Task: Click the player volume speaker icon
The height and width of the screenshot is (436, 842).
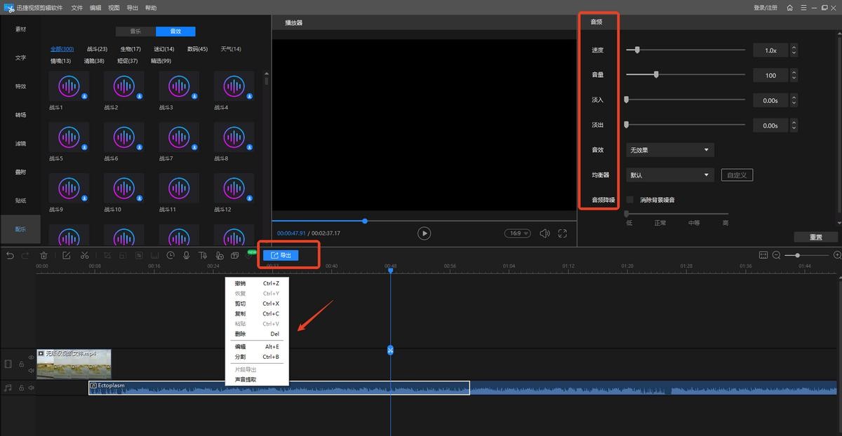Action: coord(544,233)
